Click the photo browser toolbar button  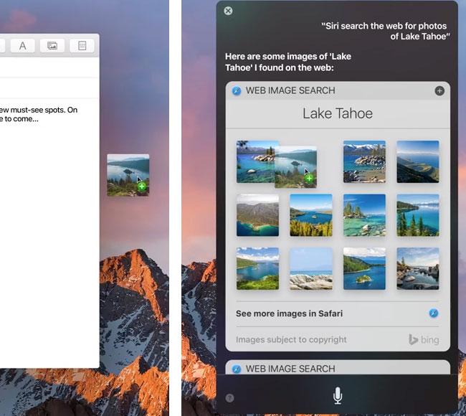[x=52, y=46]
